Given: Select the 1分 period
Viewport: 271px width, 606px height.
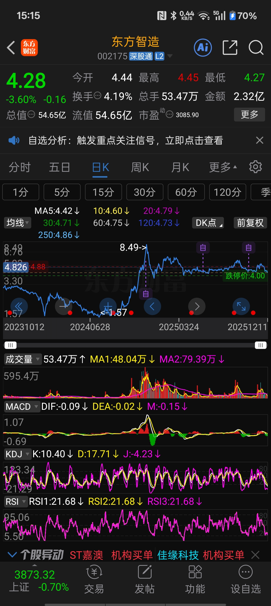Looking at the screenshot, I should [21, 192].
